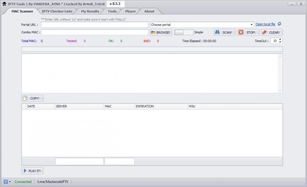Click the refresh icon beside Open local file
Image resolution: width=307 pixels, height=187 pixels.
click(x=279, y=24)
